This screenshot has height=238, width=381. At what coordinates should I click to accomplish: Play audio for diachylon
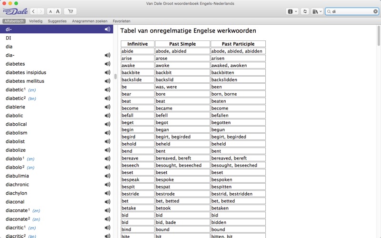coord(108,193)
